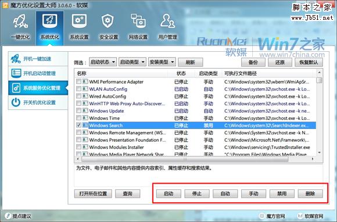This screenshot has height=222, width=337.
Task: Click the 提点建议 pencil icon
Action: pyautogui.click(x=8, y=216)
